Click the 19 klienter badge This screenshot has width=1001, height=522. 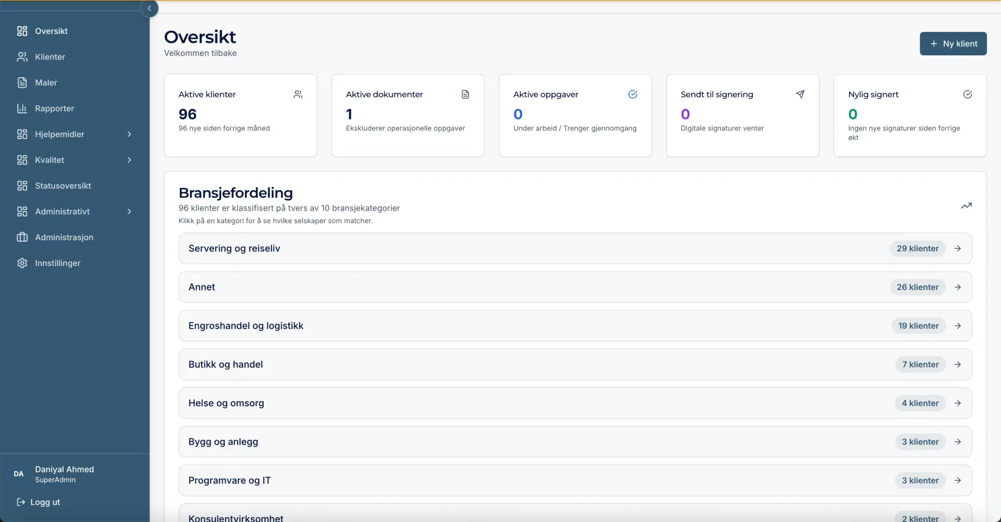click(x=918, y=326)
